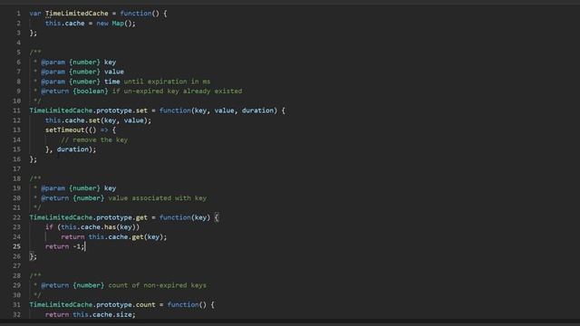Click 'return this.cache.size;' on line 32
580x326 pixels.
point(91,314)
